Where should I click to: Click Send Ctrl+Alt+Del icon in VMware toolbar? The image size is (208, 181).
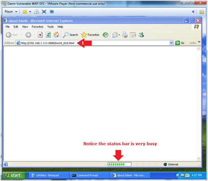(36, 12)
